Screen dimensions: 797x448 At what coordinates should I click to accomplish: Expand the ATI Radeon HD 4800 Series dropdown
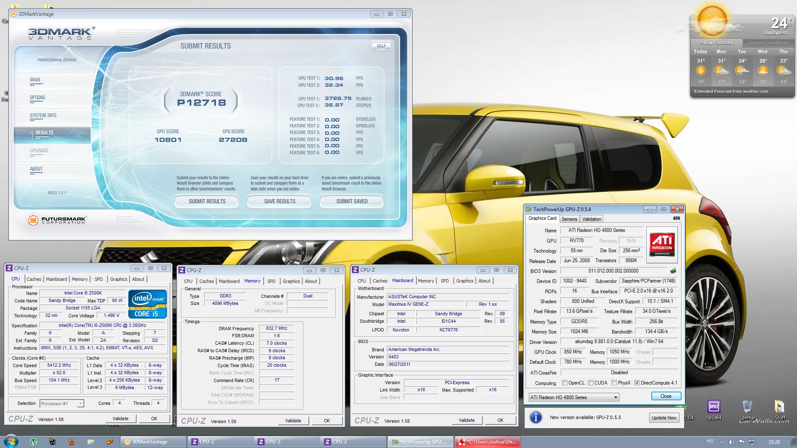616,397
